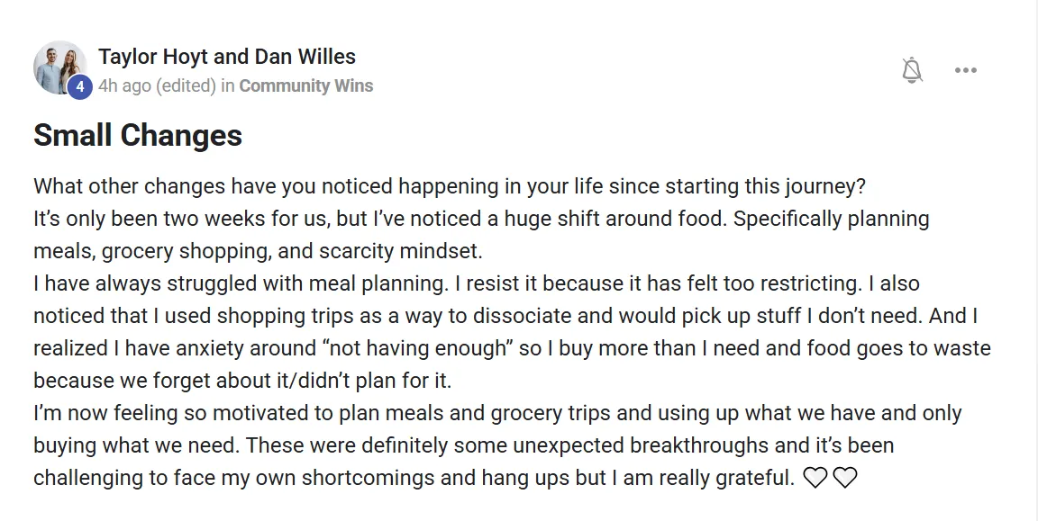Viewport: 1038px width, 521px height.
Task: Click the line starting "It's only been two weeks"
Action: click(x=481, y=219)
